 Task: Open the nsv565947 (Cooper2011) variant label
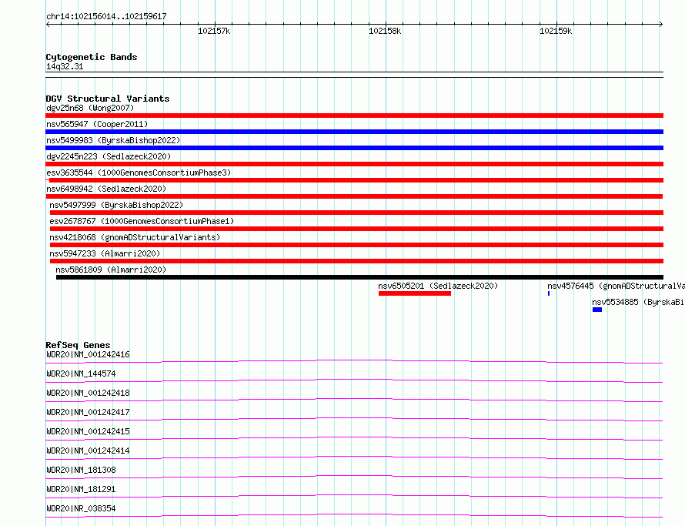pyautogui.click(x=97, y=124)
